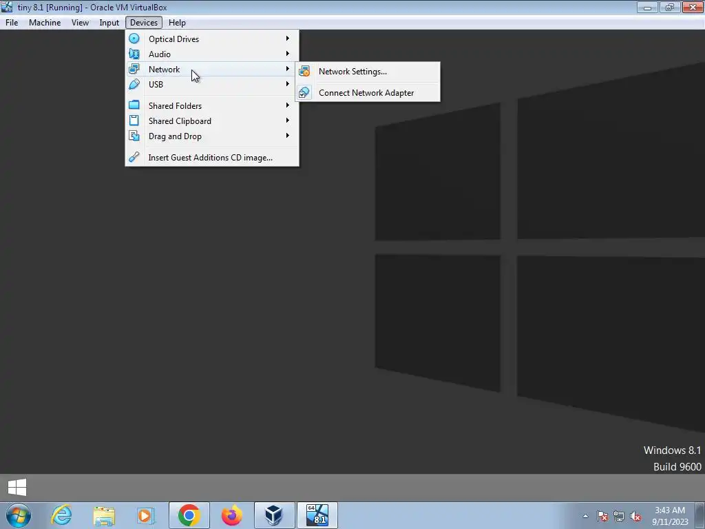Expand the Audio submenu arrow
This screenshot has width=705, height=529.
coord(287,54)
